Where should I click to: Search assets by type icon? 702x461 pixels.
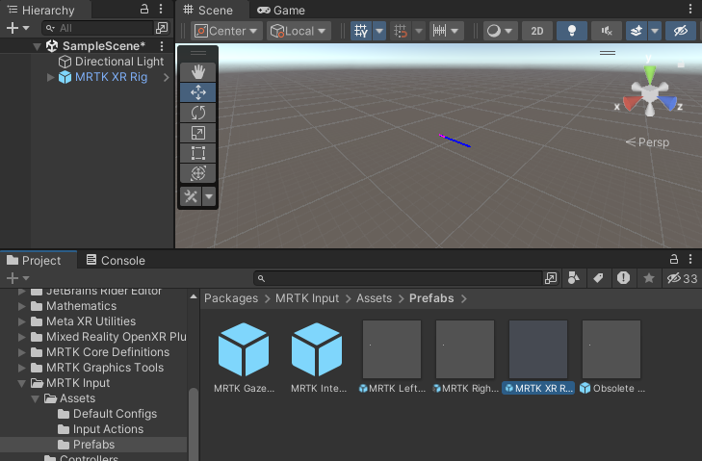point(573,278)
